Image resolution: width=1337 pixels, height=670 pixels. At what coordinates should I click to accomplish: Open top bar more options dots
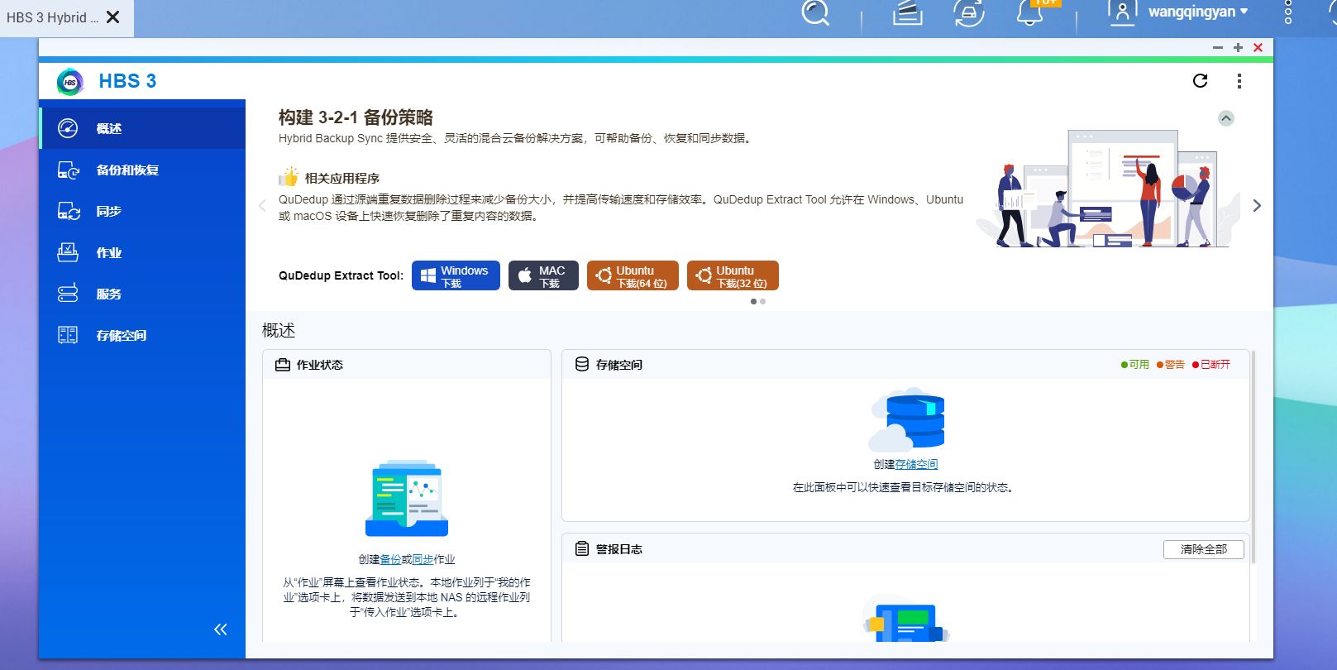tap(1288, 12)
